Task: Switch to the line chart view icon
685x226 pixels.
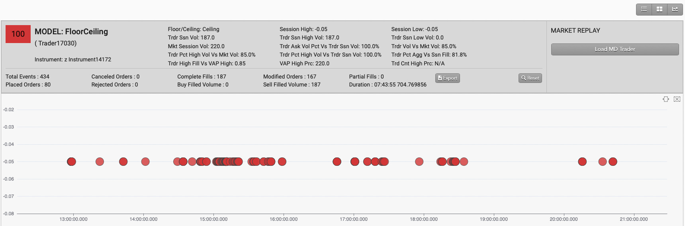Action: pos(675,9)
